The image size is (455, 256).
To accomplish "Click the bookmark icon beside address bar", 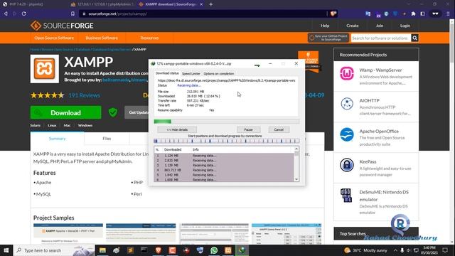I will pos(73,14).
